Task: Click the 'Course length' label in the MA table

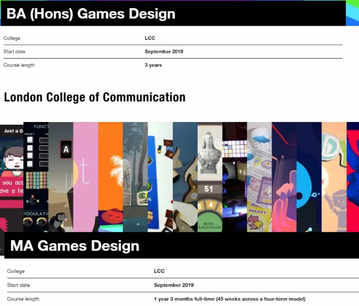Action: 23,299
